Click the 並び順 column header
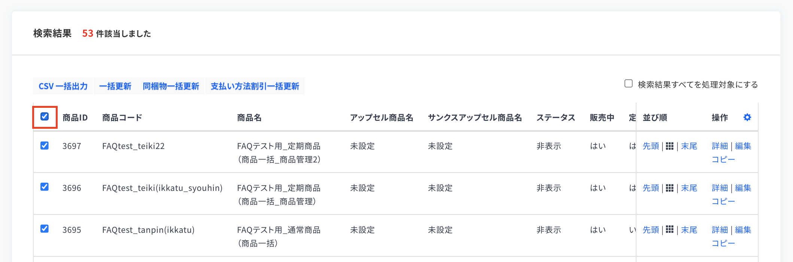The width and height of the screenshot is (793, 262). (655, 118)
